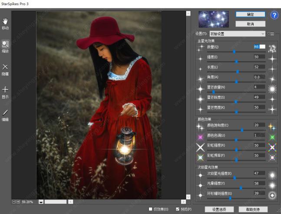Click the Cancel (取消) button
Viewport: 281px width, 214px height.
[x=250, y=24]
